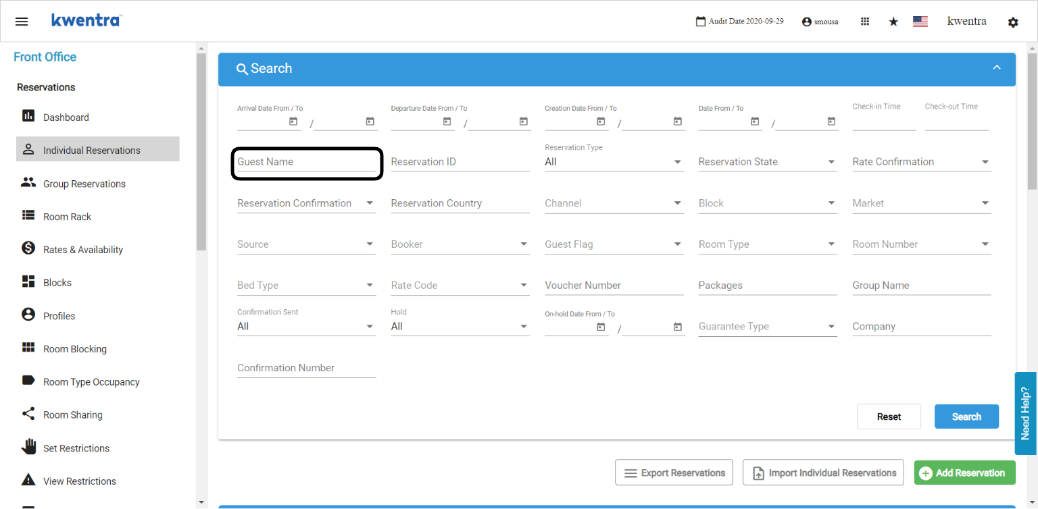Open Set Restrictions page

tap(98, 448)
